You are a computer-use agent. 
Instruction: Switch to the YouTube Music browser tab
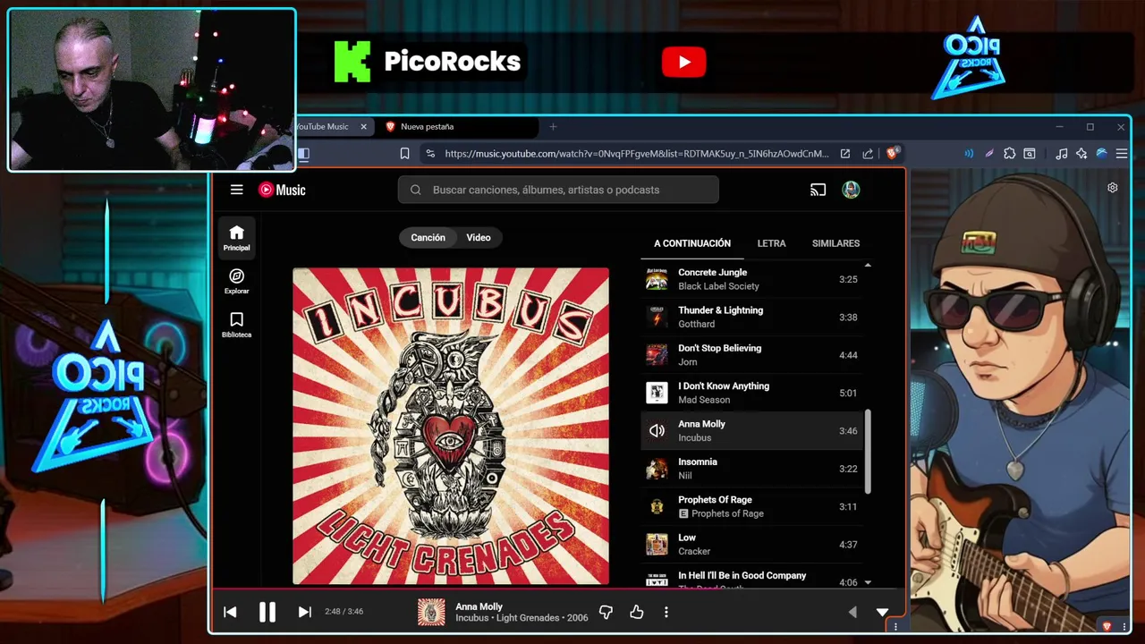click(x=325, y=127)
